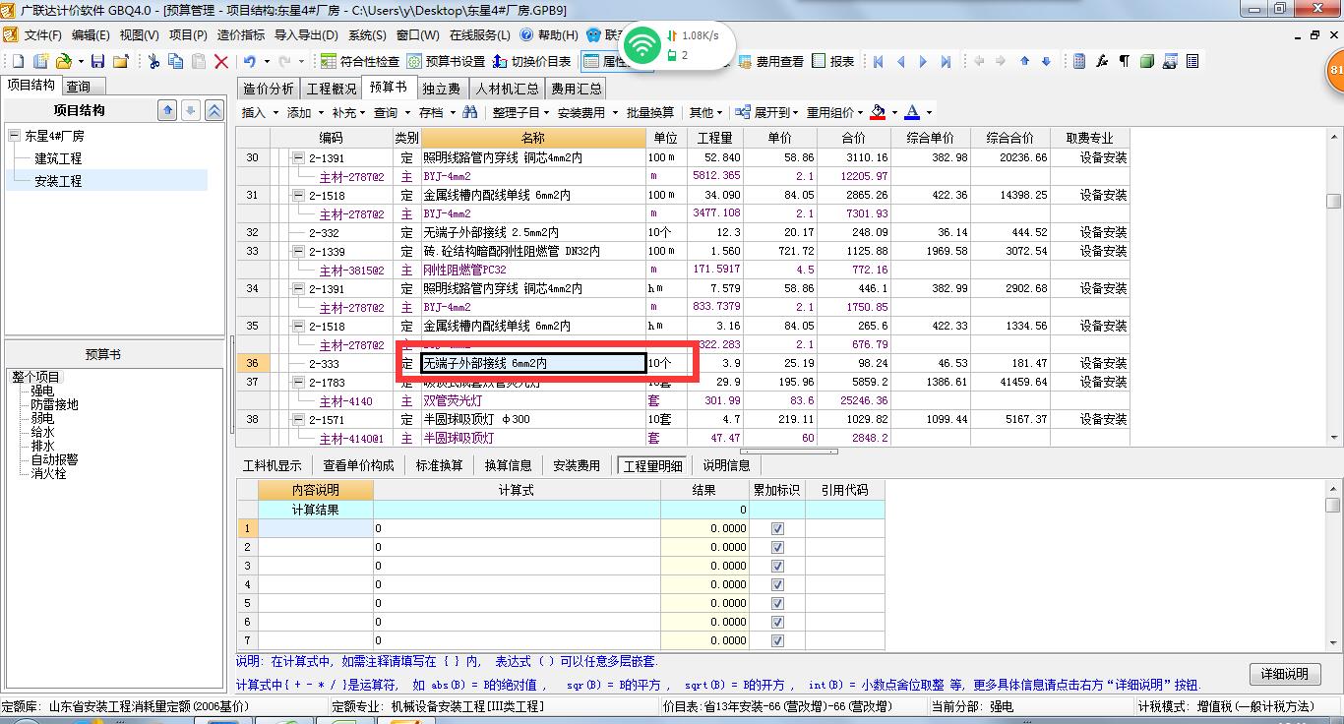The image size is (1344, 724).
Task: Click the 详细说明 button
Action: coord(1285,674)
